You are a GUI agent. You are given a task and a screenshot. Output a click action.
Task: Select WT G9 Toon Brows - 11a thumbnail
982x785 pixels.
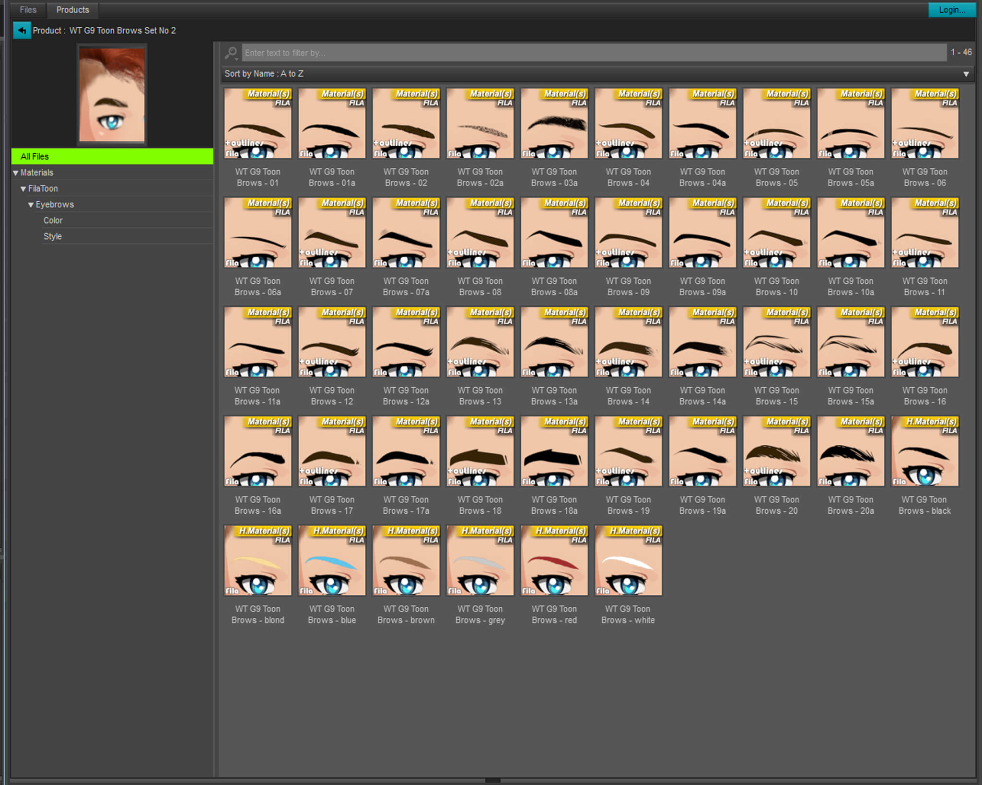(257, 342)
